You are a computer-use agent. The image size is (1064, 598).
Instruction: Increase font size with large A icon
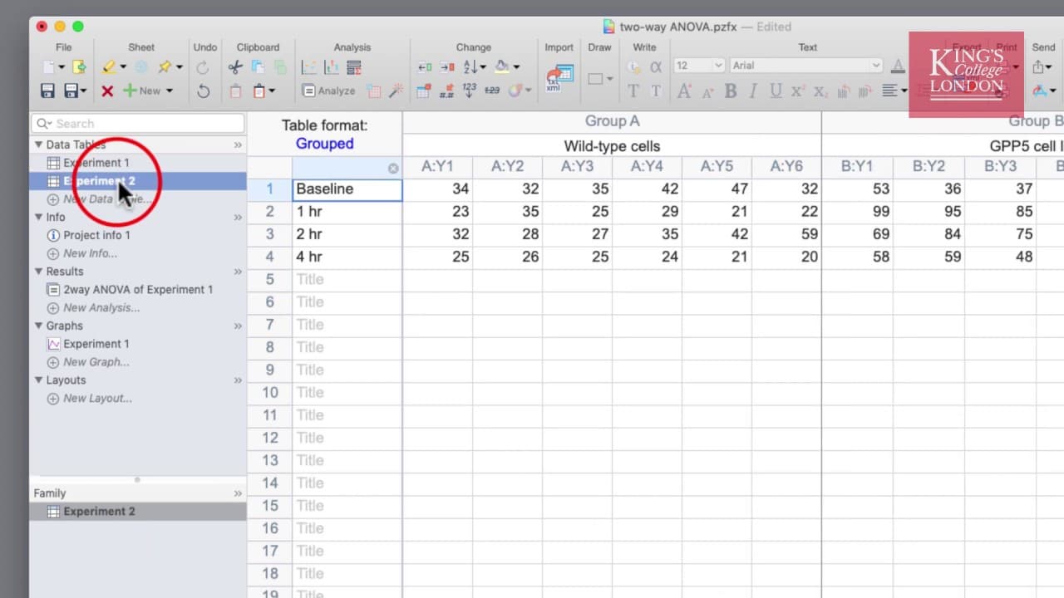[684, 91]
